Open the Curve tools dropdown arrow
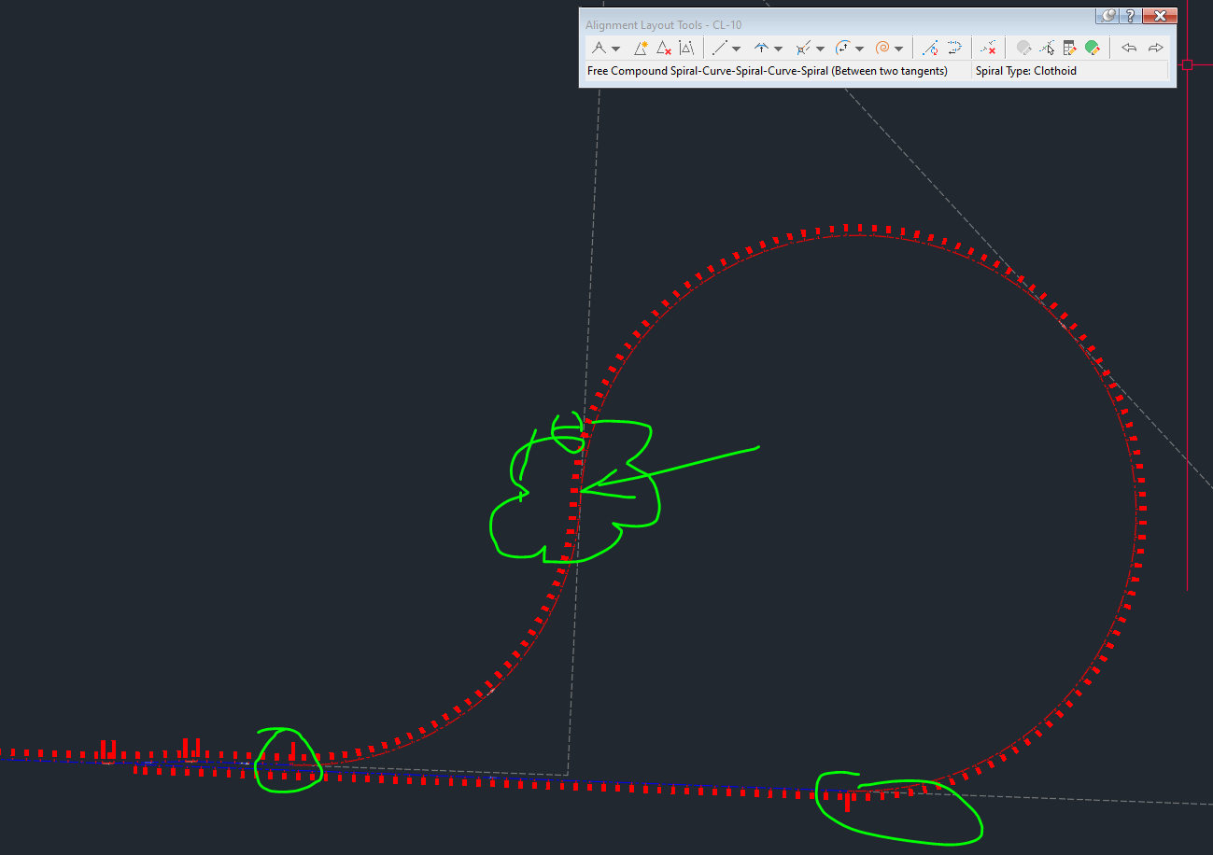This screenshot has width=1213, height=855. pos(778,48)
